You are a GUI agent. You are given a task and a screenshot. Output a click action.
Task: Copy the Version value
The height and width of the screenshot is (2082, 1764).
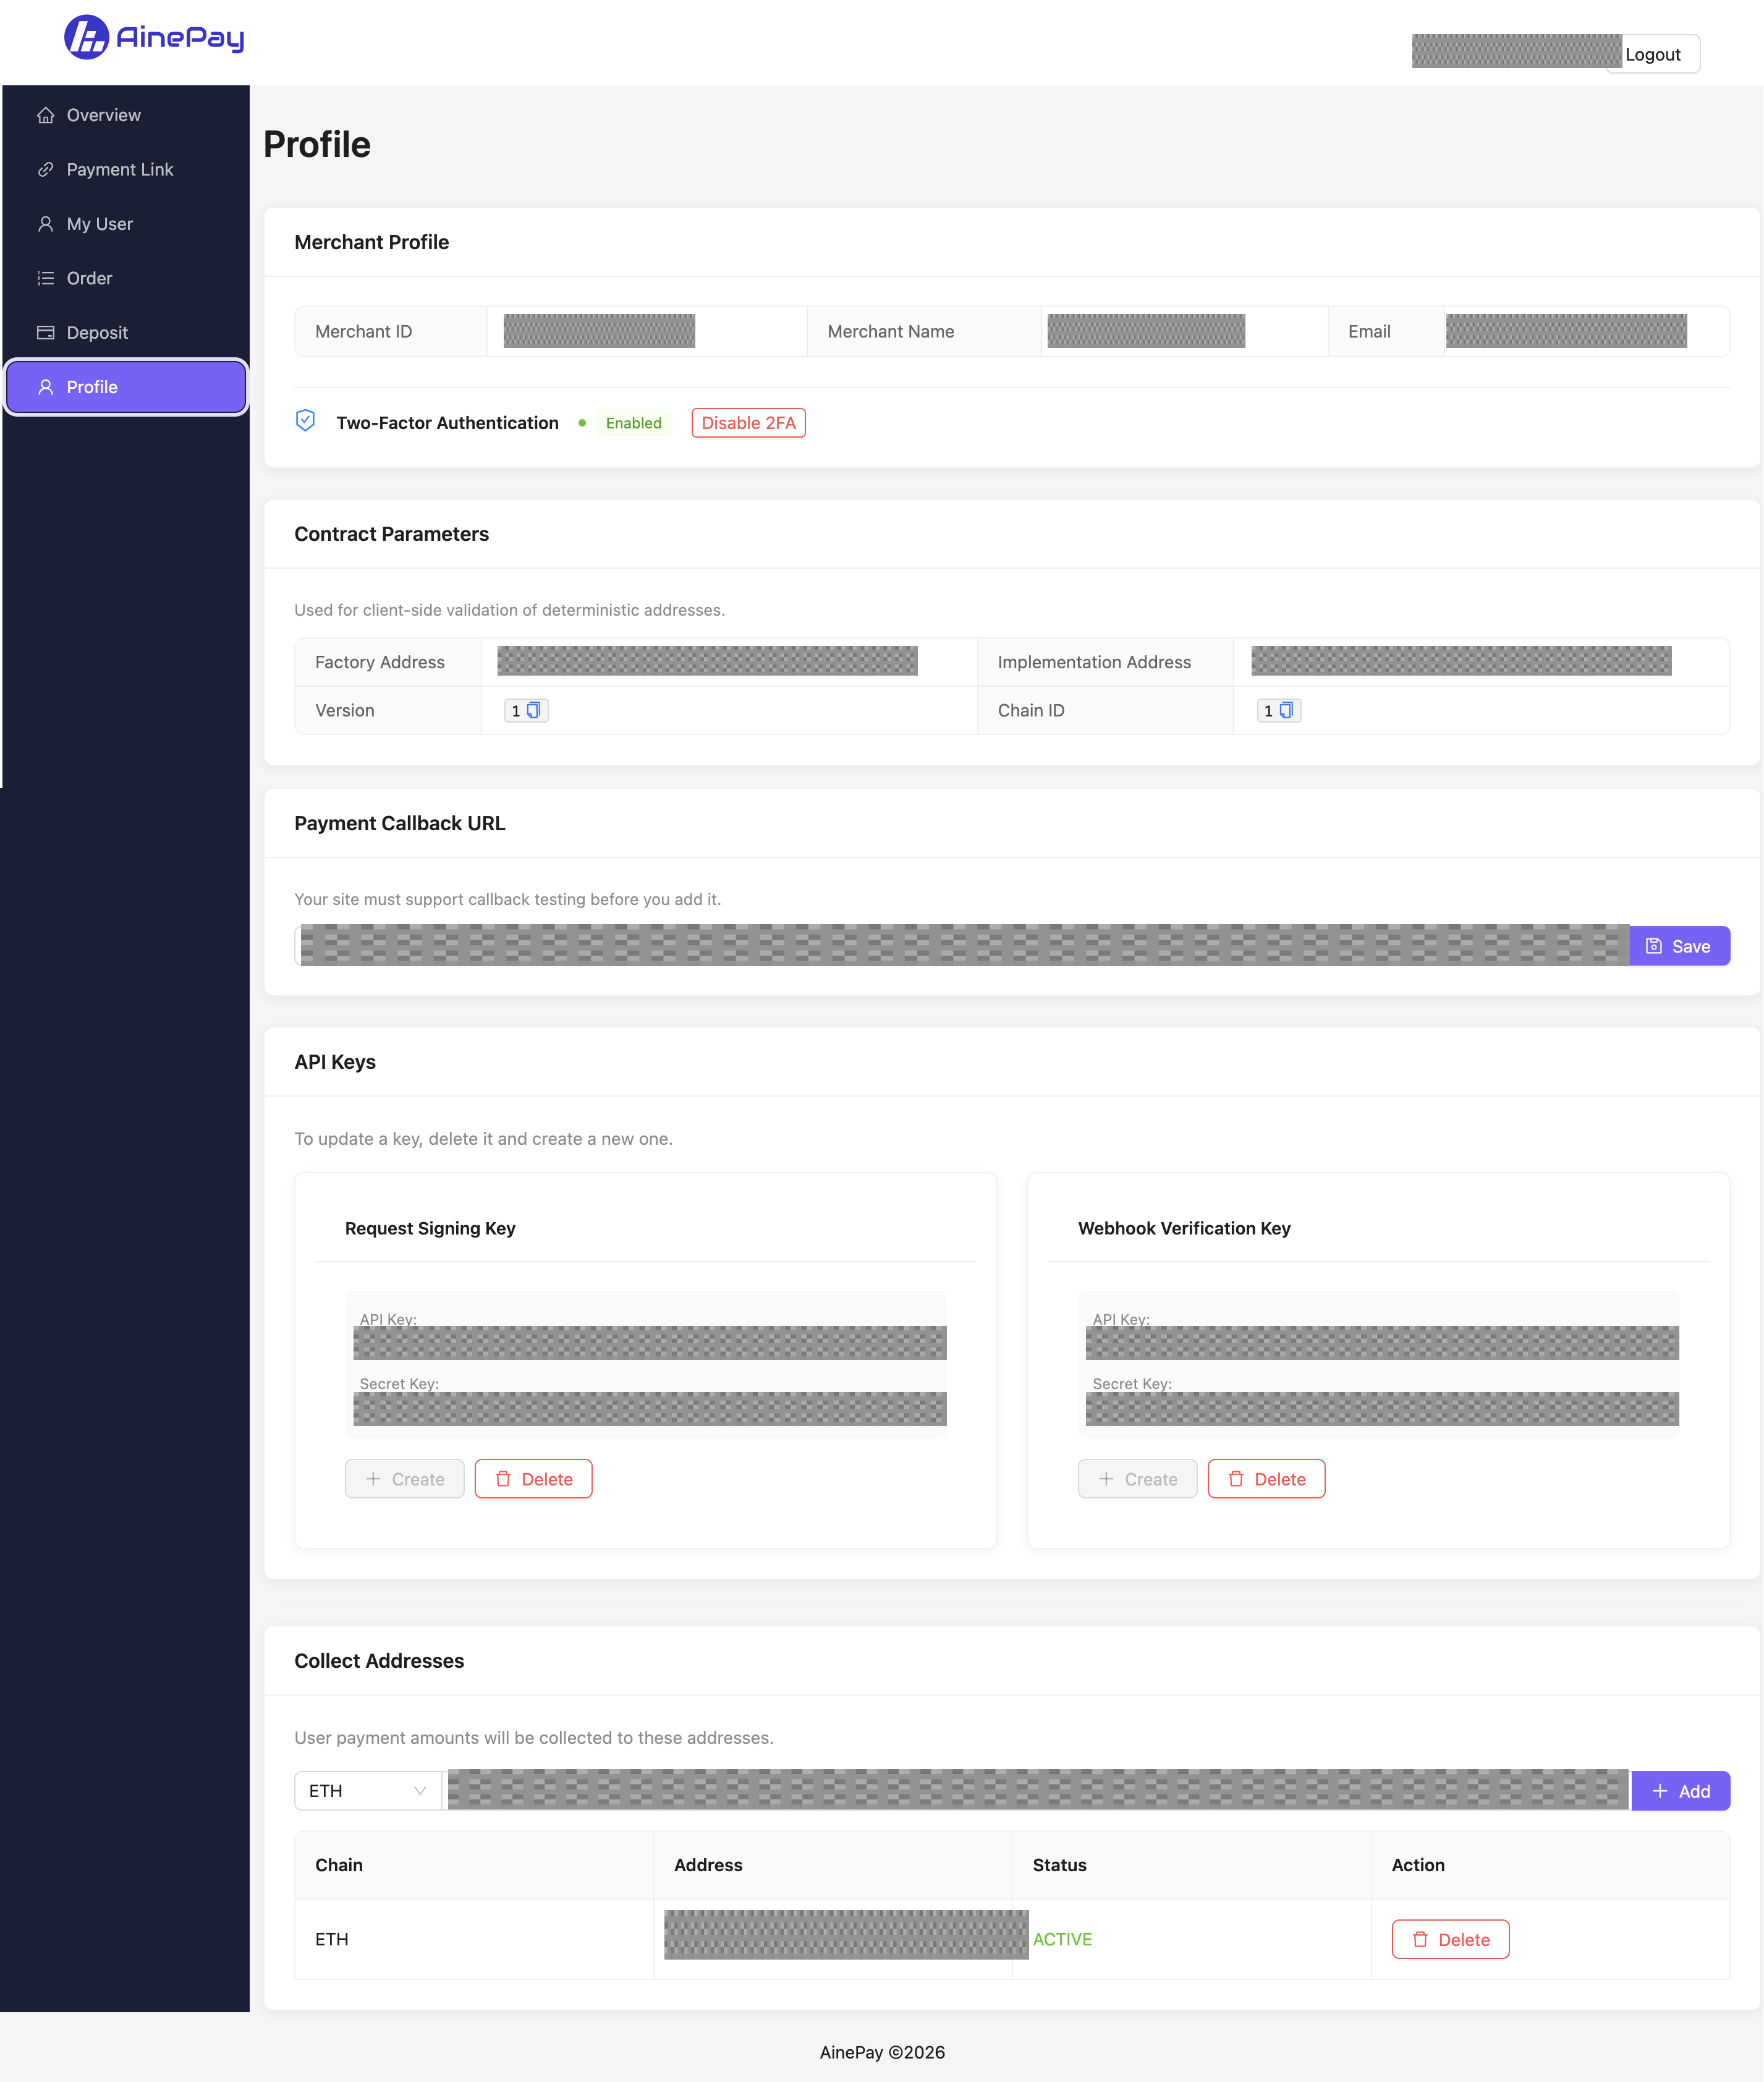click(533, 710)
